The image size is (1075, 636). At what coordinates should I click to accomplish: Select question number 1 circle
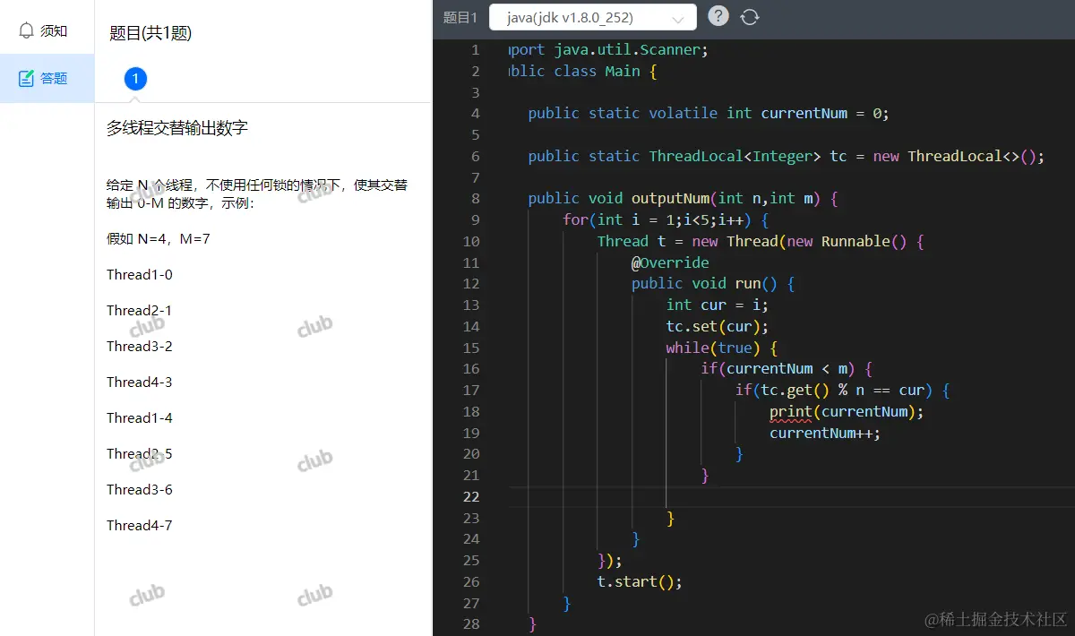[135, 80]
